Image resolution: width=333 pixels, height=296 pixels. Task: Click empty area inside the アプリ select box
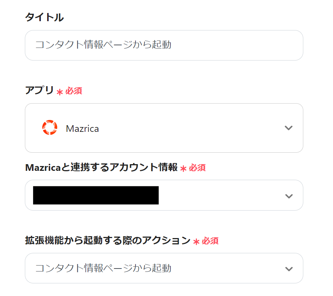pyautogui.click(x=186, y=128)
